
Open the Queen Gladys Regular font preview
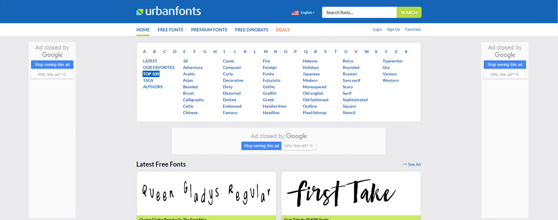click(206, 194)
